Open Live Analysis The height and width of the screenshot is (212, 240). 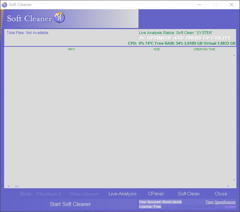(x=122, y=194)
